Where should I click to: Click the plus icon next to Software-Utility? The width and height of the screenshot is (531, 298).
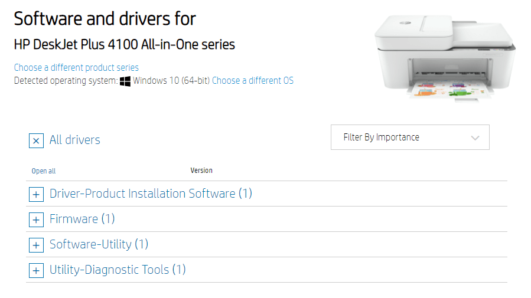36,245
